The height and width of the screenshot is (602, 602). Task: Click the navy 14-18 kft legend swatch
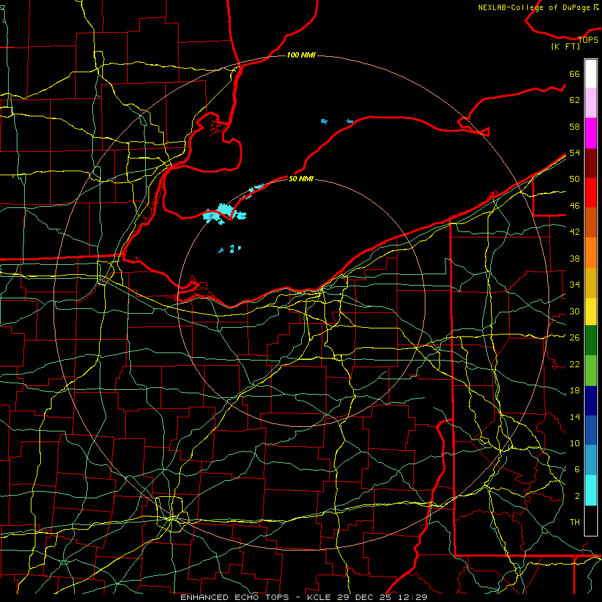[x=591, y=401]
